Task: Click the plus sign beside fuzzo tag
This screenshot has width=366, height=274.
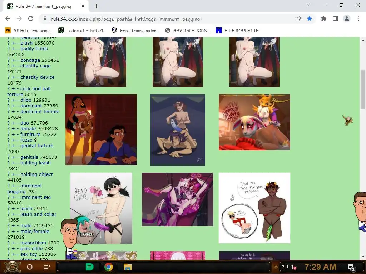Action: [x=13, y=140]
